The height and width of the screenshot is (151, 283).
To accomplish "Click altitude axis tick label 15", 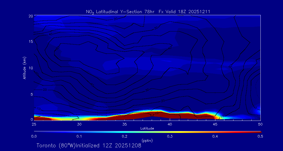I will tap(30, 41).
